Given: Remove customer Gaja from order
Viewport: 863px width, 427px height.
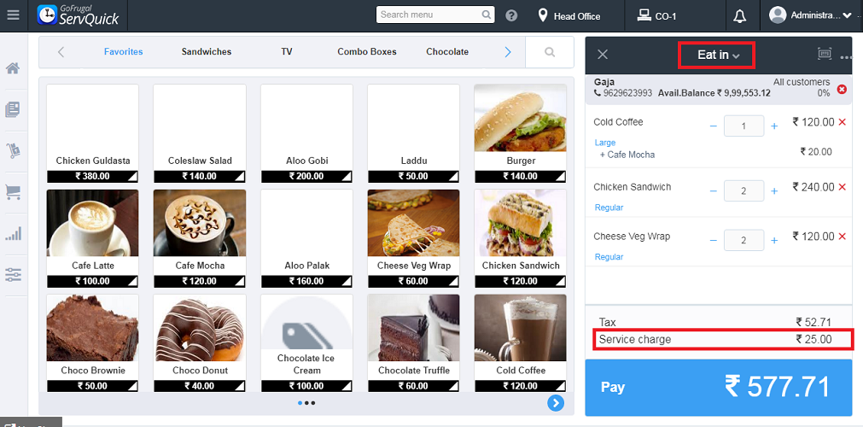Looking at the screenshot, I should point(842,90).
